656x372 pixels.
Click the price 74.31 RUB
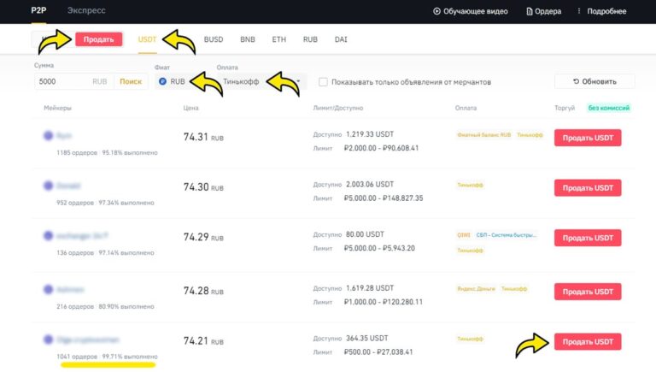pyautogui.click(x=203, y=137)
